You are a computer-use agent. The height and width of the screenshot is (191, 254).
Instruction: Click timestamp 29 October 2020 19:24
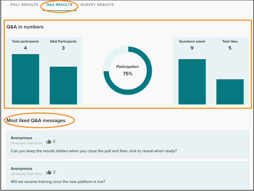pos(26,143)
